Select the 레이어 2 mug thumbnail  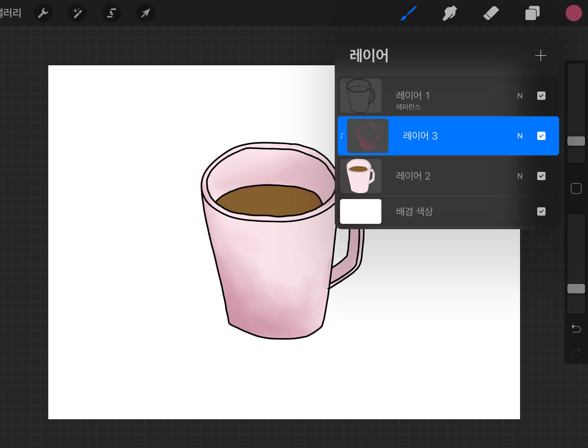(x=360, y=176)
